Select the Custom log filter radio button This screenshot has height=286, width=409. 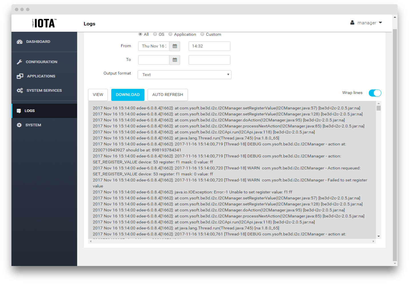(202, 34)
